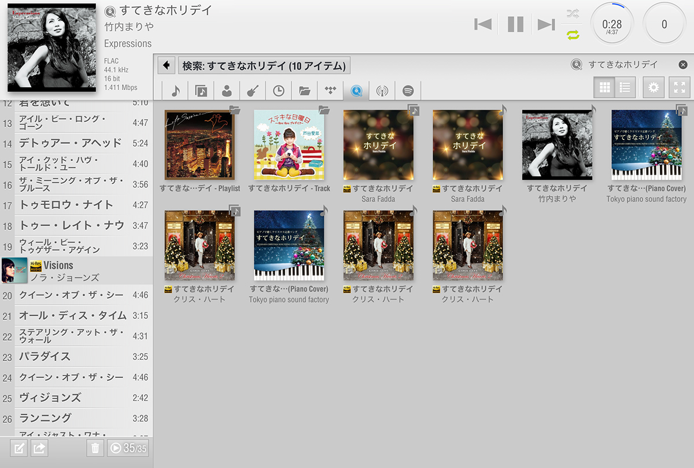
Task: Open the internet radio tab
Action: tap(382, 91)
